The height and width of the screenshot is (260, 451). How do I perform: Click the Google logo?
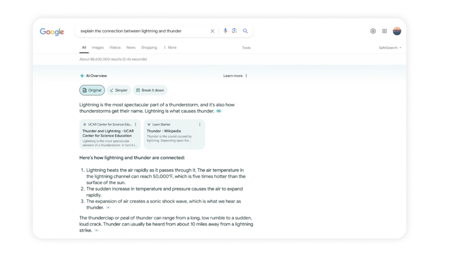tap(52, 32)
